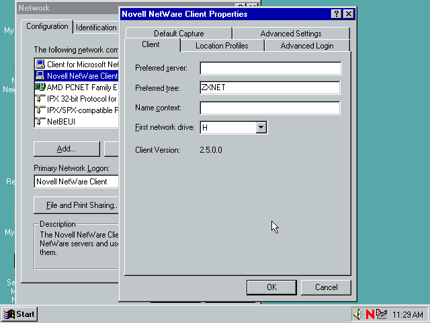The height and width of the screenshot is (323, 430).
Task: Click the Add... button in Network window
Action: 67,149
